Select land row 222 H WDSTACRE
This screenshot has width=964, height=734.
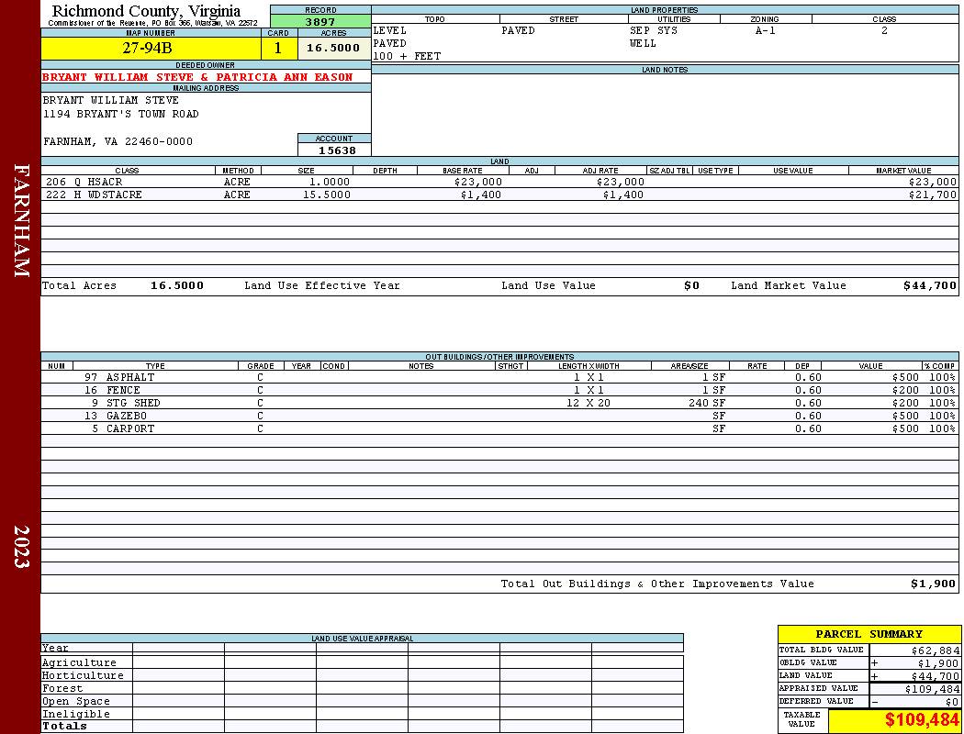(x=499, y=195)
